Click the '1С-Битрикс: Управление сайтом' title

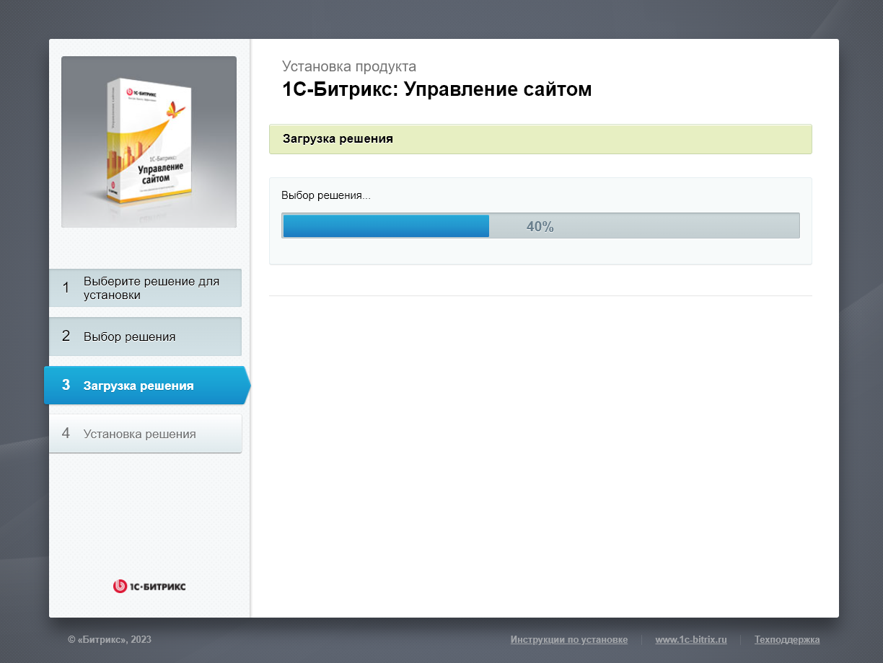[436, 89]
